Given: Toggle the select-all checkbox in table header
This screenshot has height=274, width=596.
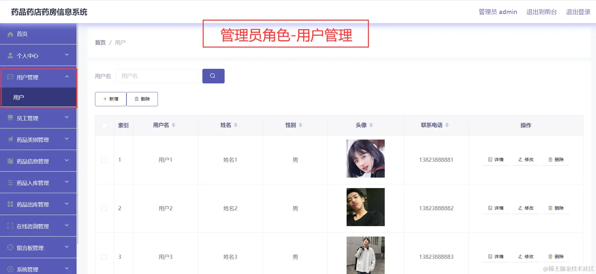Looking at the screenshot, I should click(x=105, y=125).
